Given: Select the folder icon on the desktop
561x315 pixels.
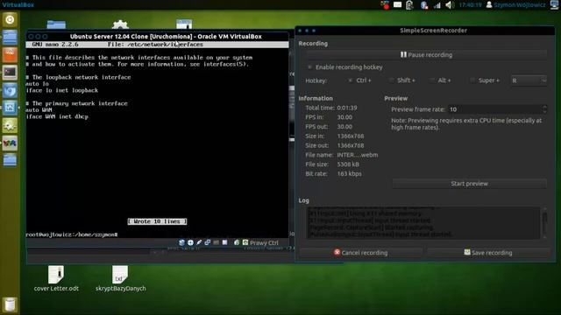Looking at the screenshot, I should pyautogui.click(x=56, y=24).
